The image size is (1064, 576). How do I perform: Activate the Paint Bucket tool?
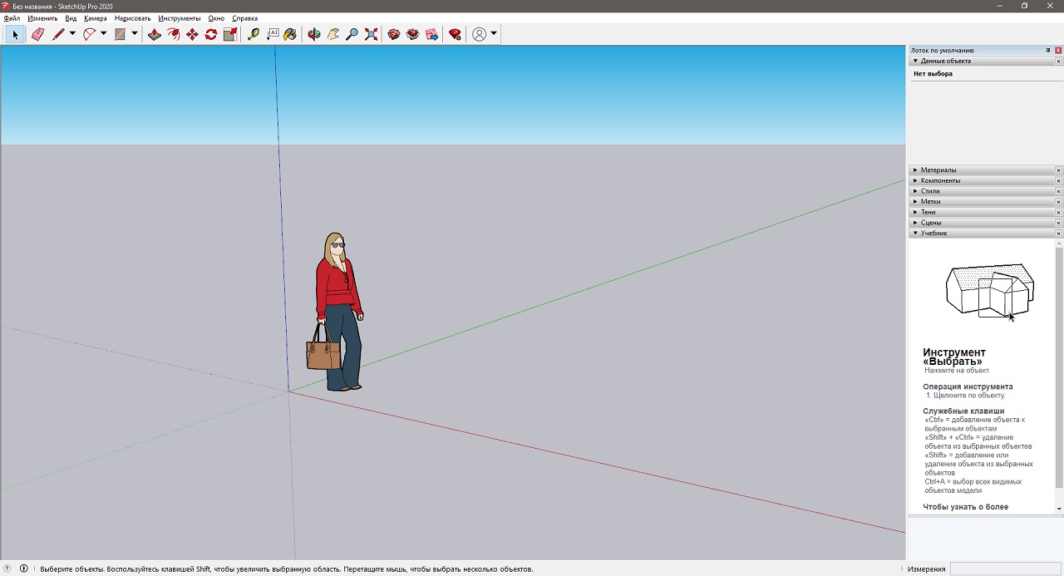290,34
